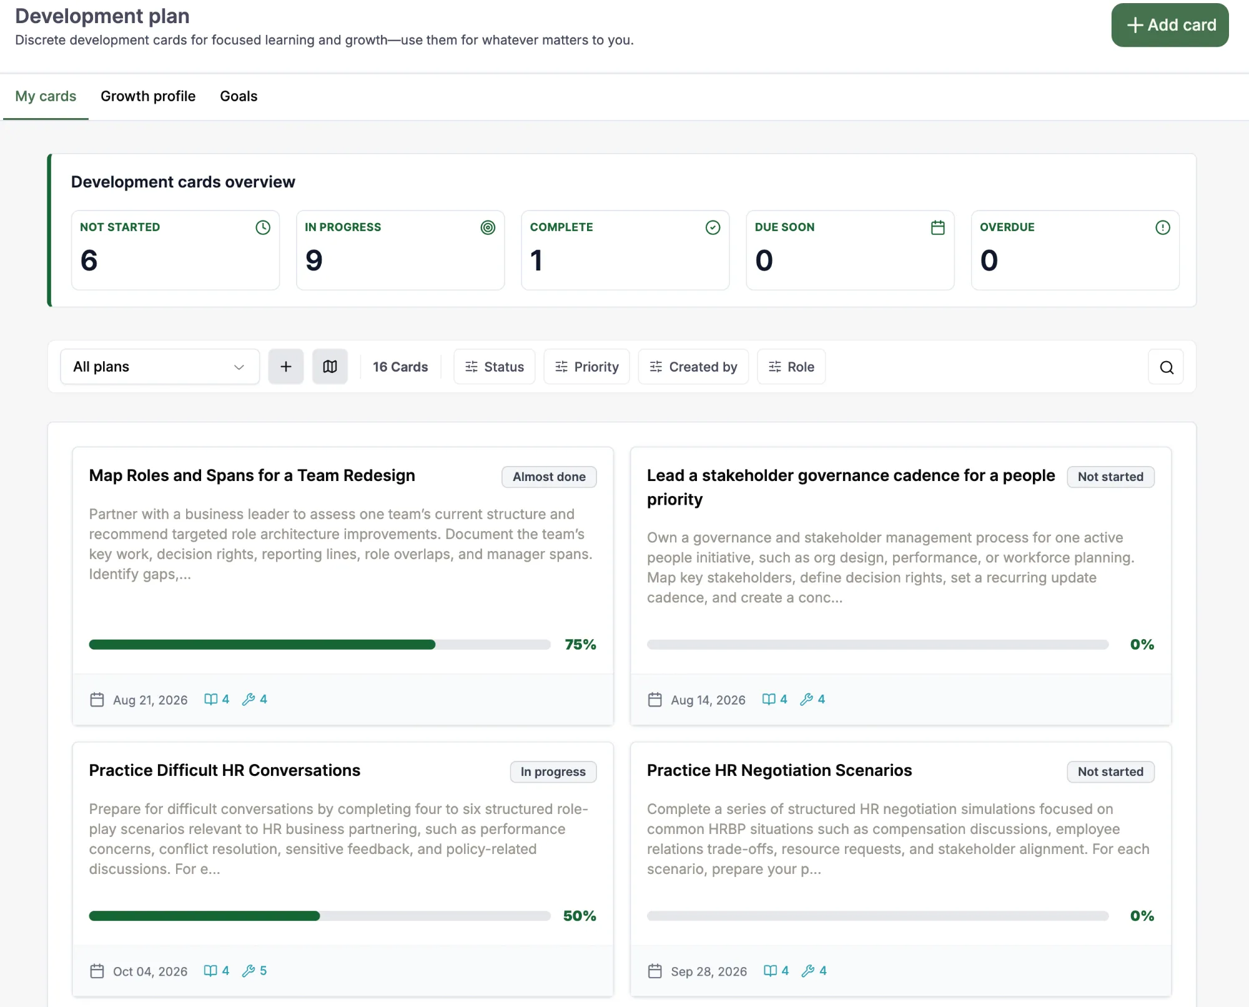The height and width of the screenshot is (1007, 1249).
Task: Click Not started badge on governance cadence card
Action: point(1110,477)
